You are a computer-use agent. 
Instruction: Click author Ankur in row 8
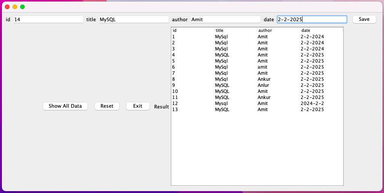(264, 79)
